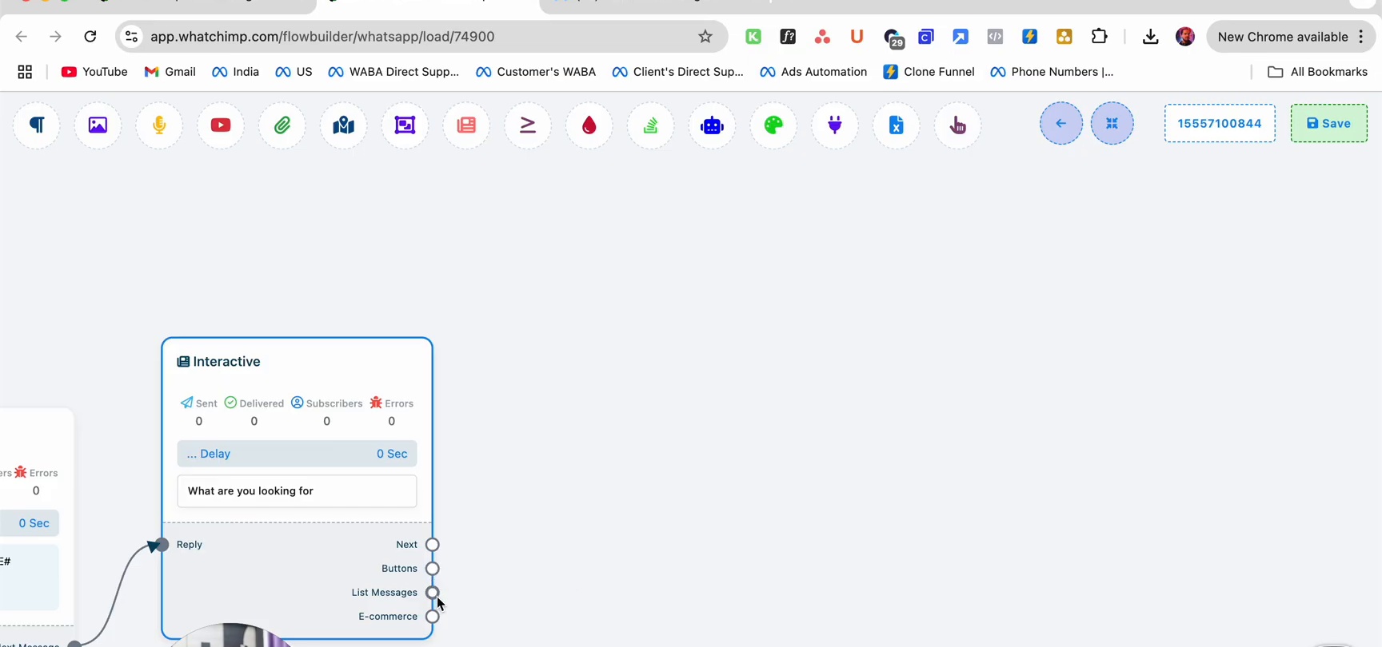Click the Buttons output connector

click(433, 569)
